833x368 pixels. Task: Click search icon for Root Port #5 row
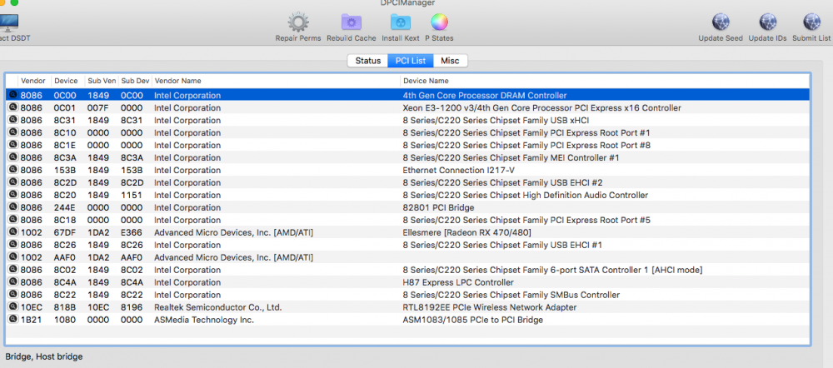point(12,220)
